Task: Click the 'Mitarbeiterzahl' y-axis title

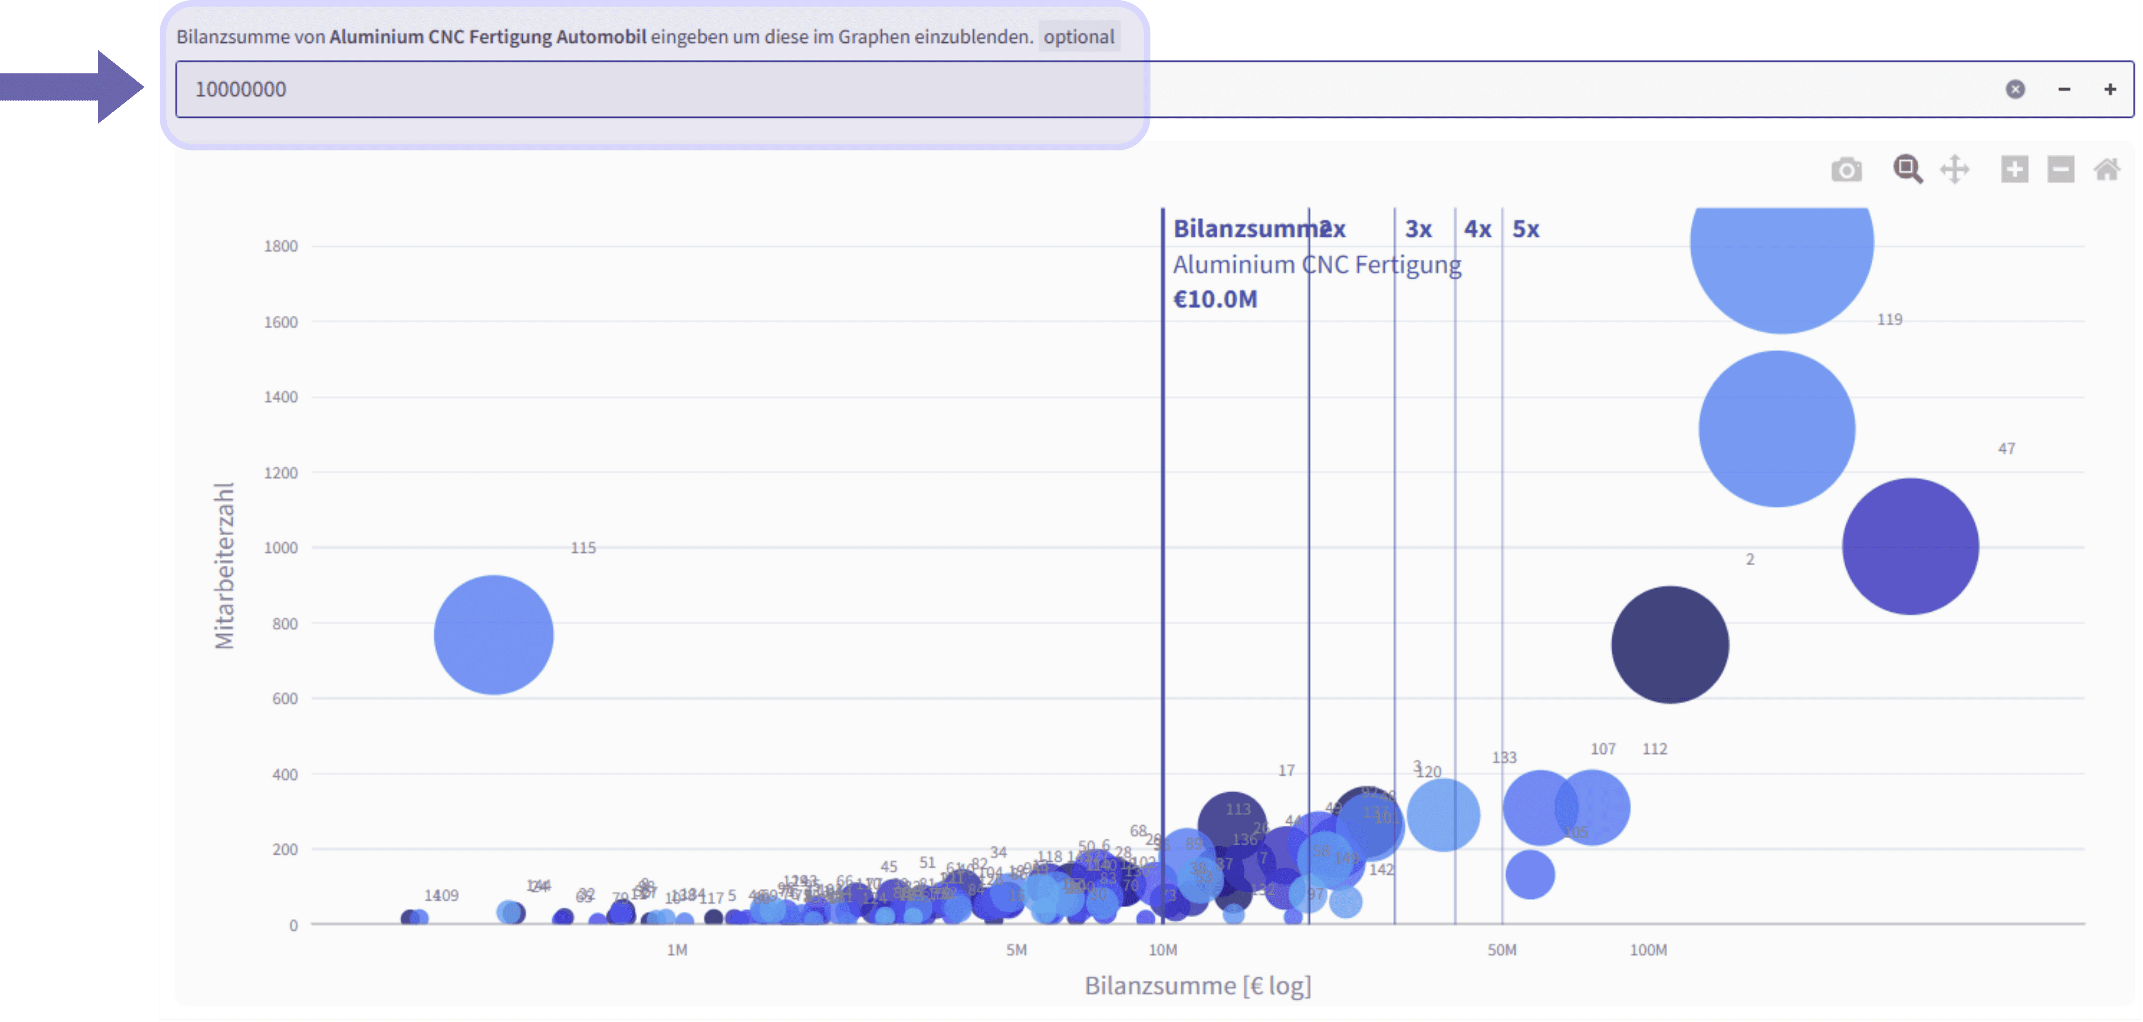Action: coord(225,566)
